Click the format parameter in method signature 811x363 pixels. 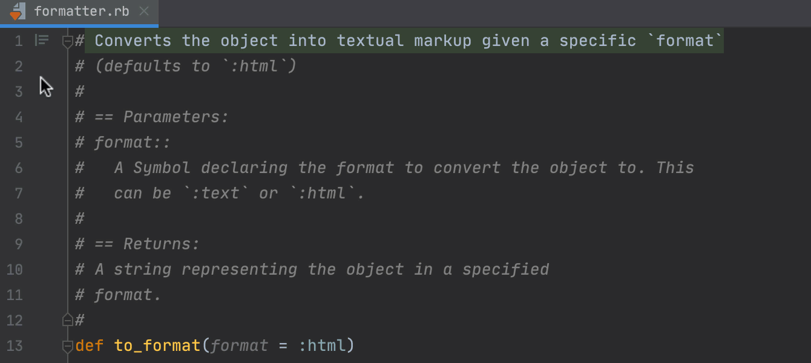(x=239, y=345)
